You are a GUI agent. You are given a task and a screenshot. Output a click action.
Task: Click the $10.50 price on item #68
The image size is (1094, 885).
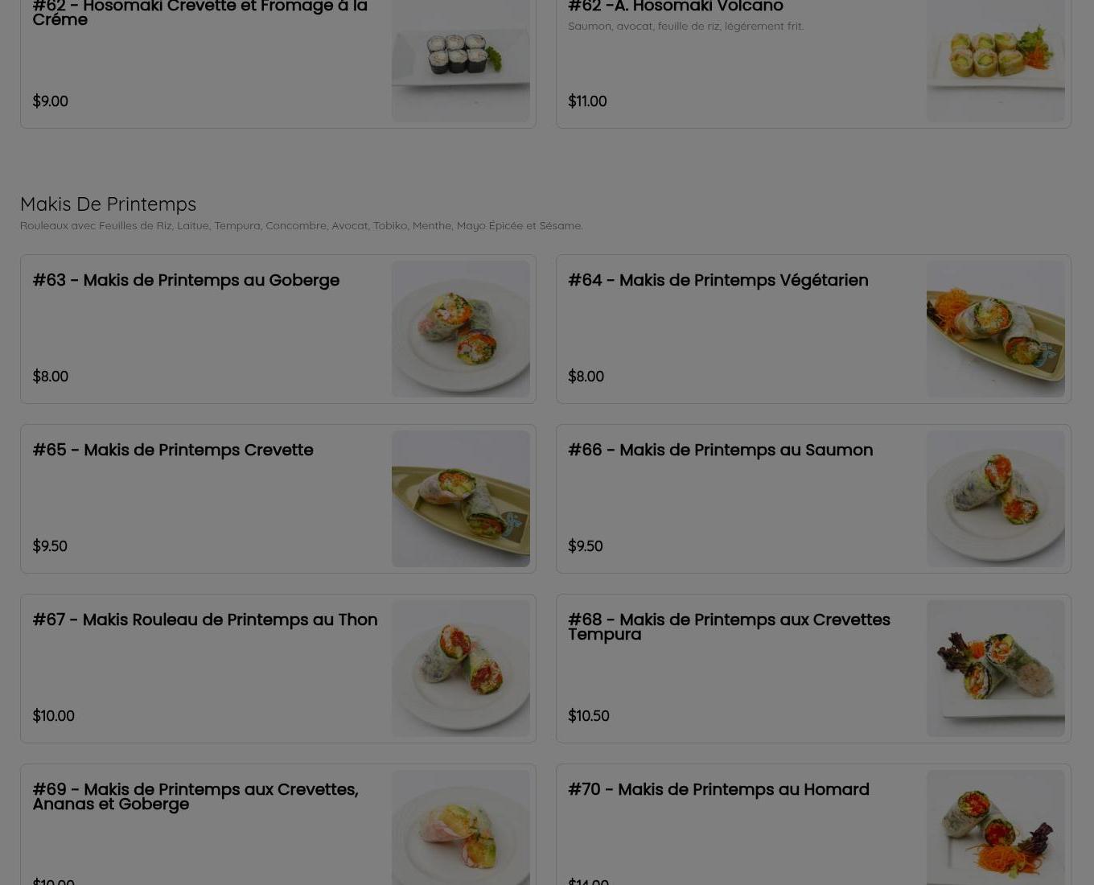pyautogui.click(x=589, y=715)
